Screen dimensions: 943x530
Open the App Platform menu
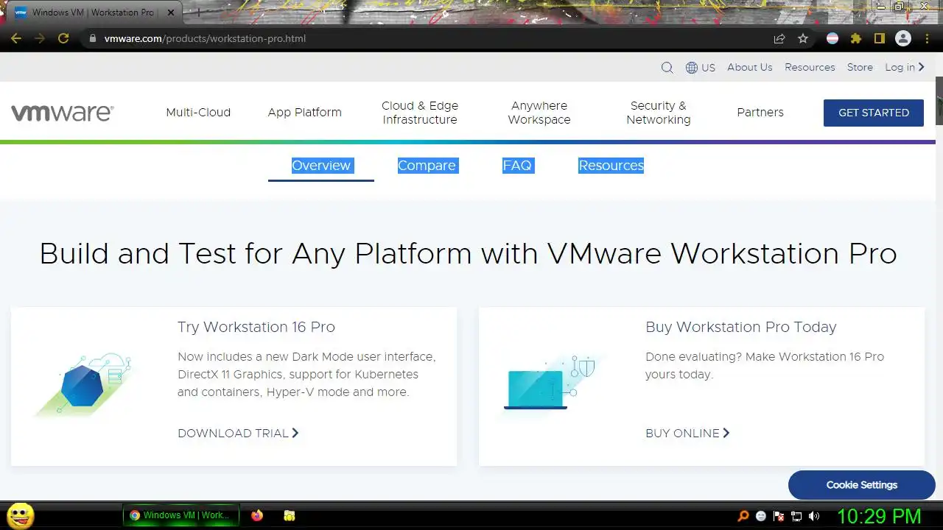click(x=305, y=113)
